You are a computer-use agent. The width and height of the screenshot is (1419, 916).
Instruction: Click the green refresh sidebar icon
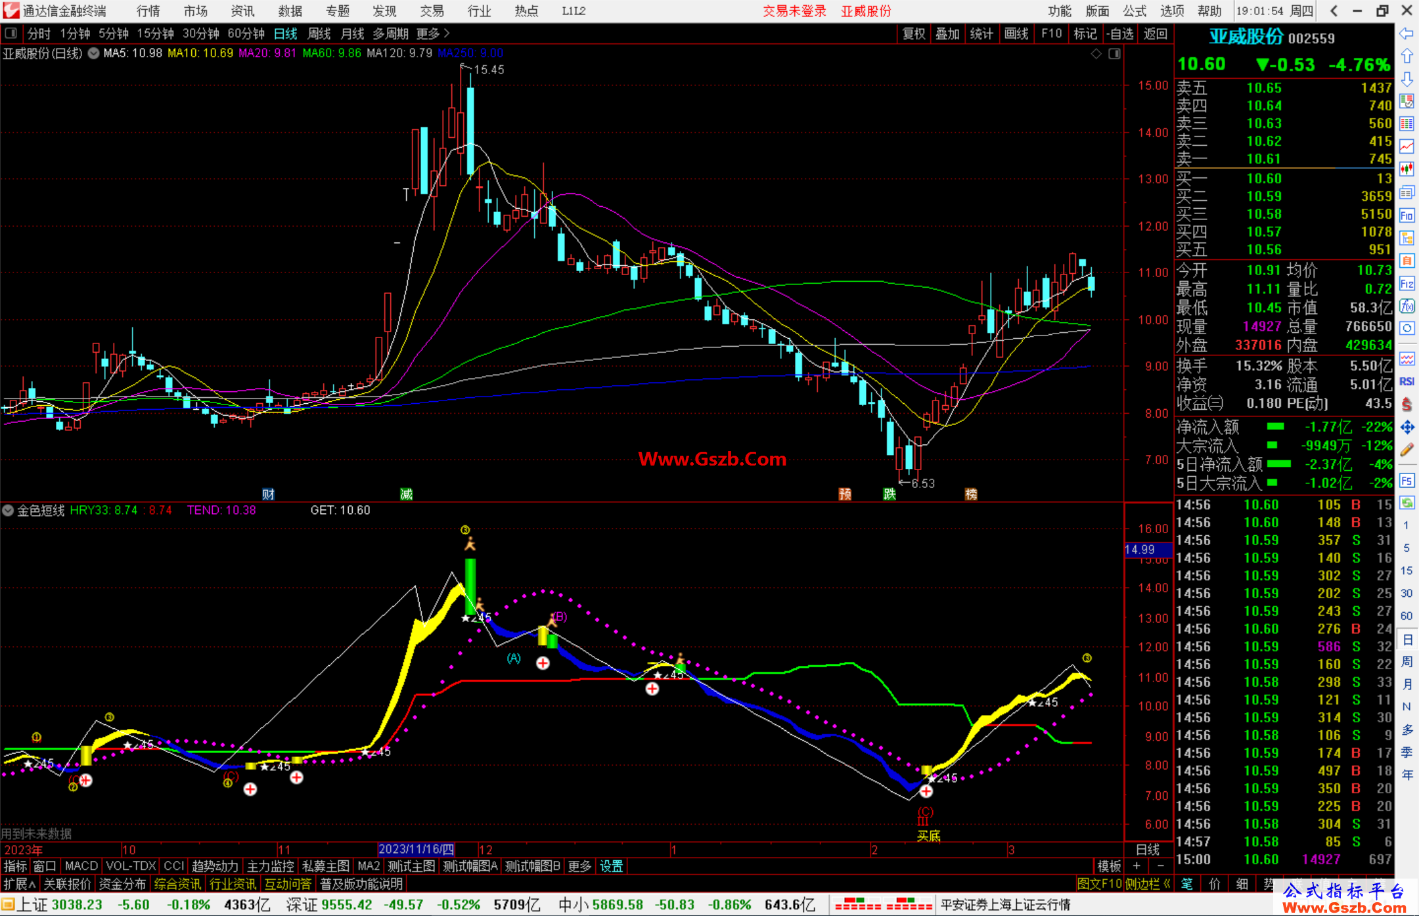[1407, 503]
